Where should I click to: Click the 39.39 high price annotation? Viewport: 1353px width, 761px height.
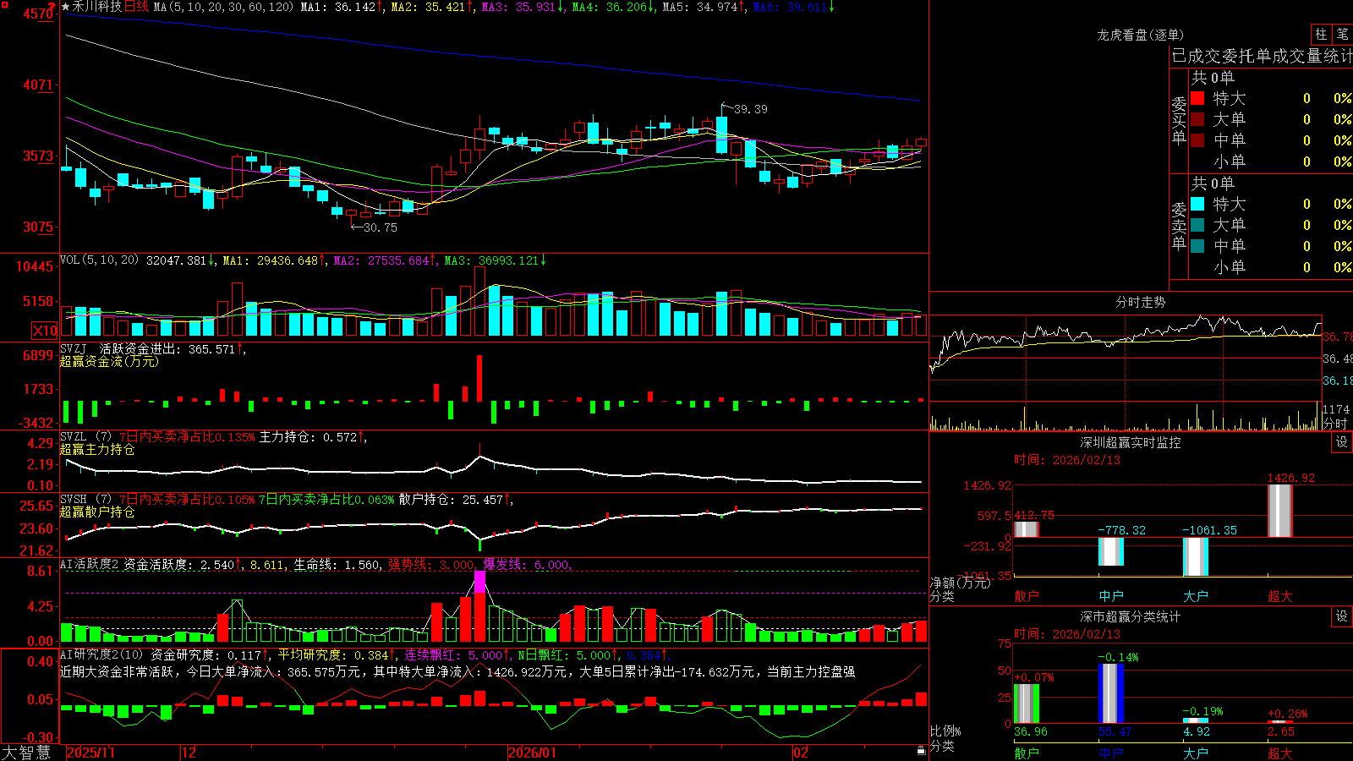751,109
